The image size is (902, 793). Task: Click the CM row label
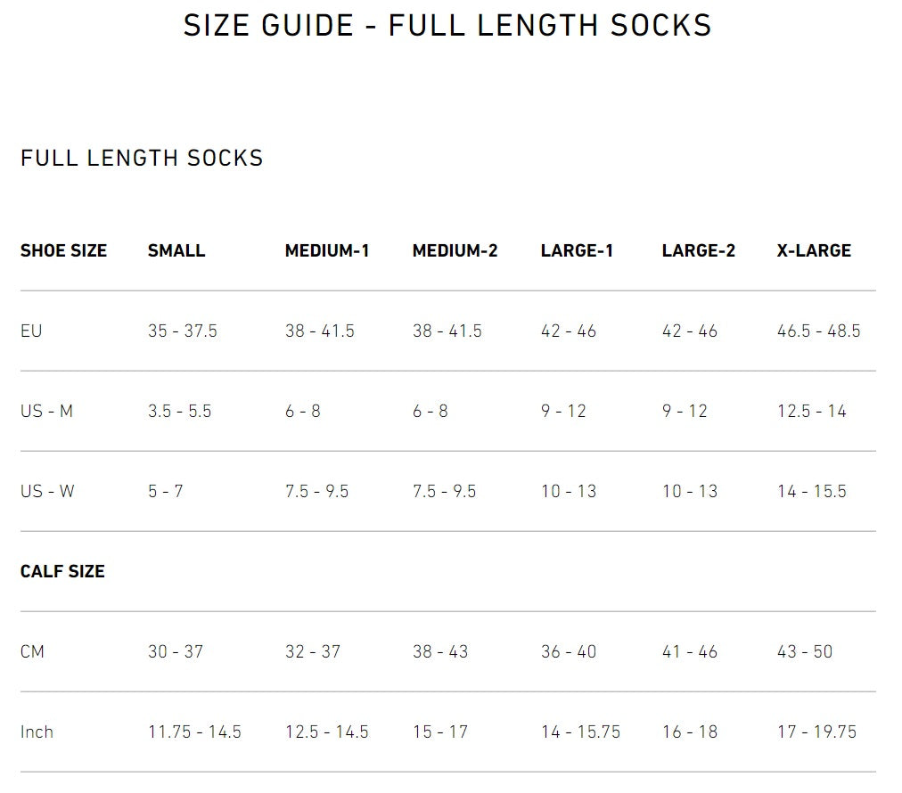tap(32, 651)
